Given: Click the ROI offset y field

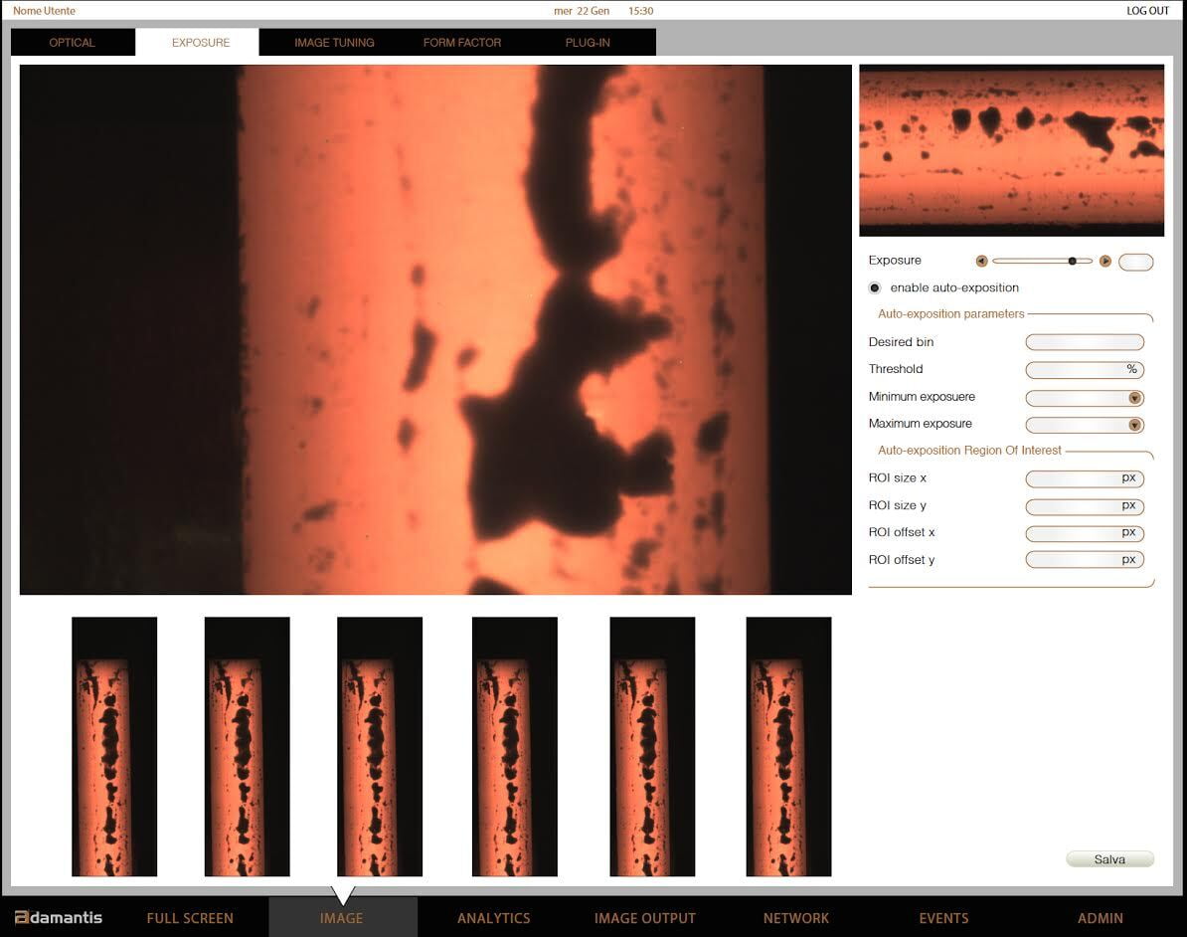Looking at the screenshot, I should tap(1085, 560).
